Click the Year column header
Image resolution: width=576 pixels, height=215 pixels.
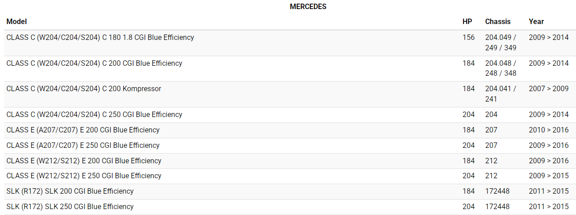(536, 21)
